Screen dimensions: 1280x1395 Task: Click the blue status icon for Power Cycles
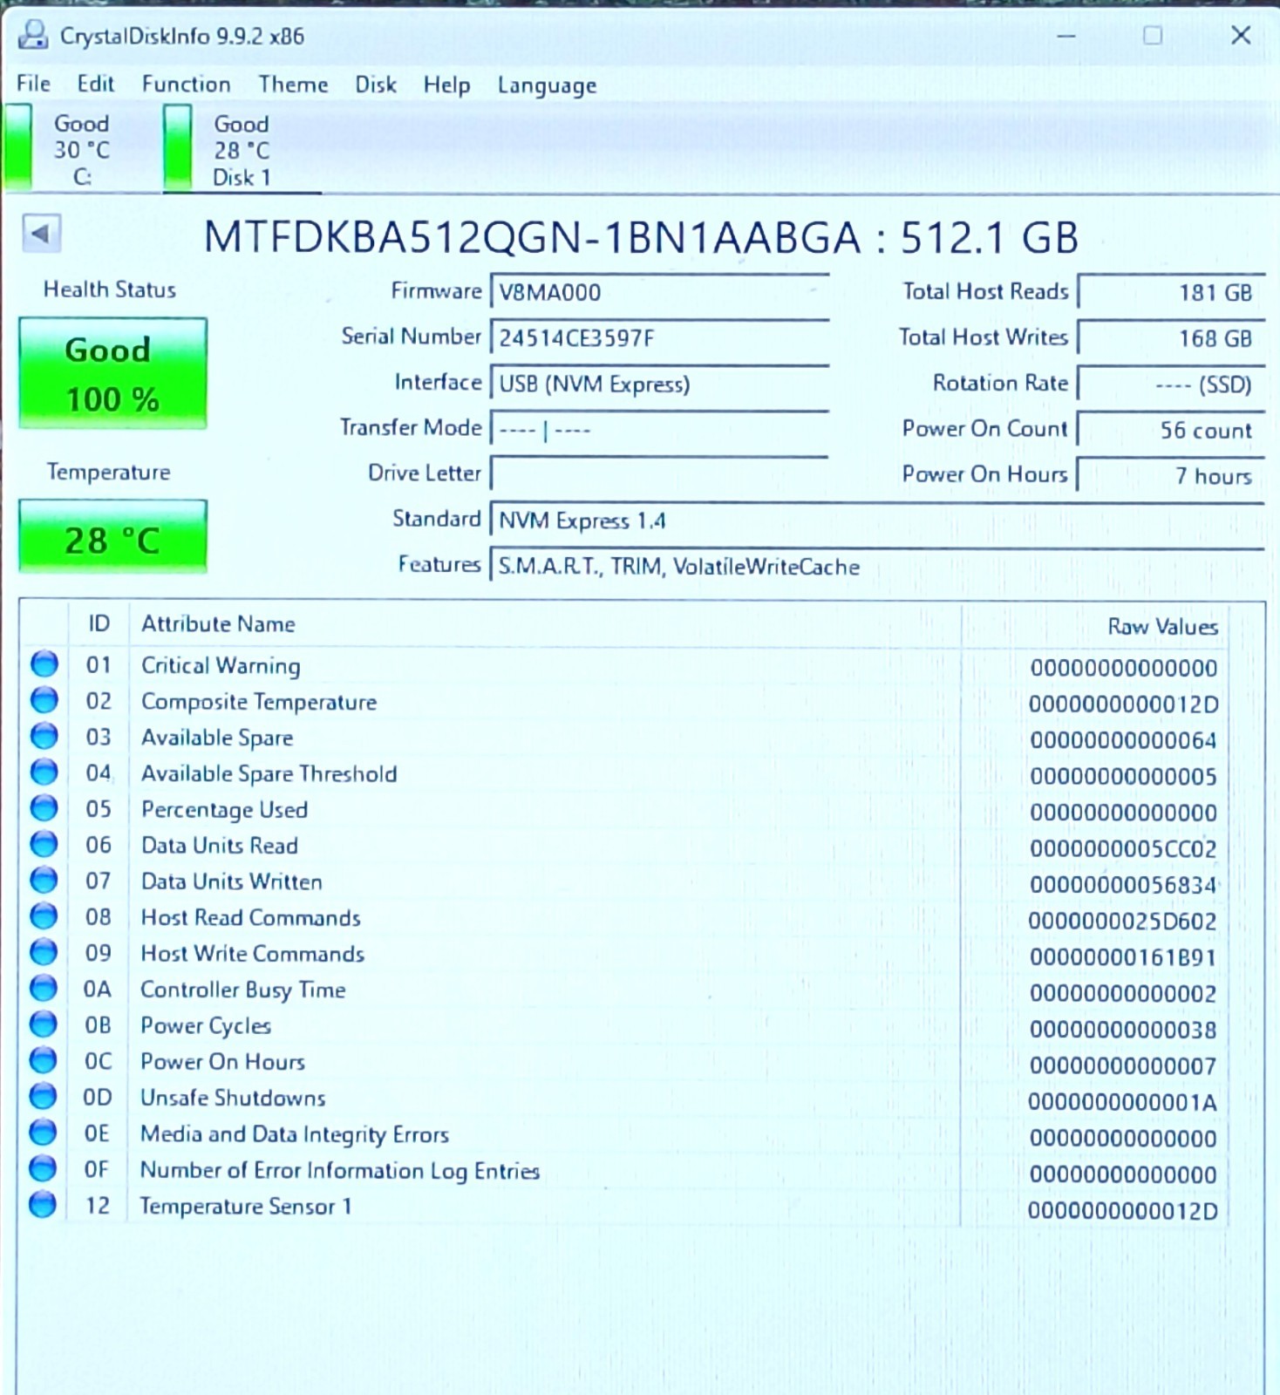click(43, 1024)
